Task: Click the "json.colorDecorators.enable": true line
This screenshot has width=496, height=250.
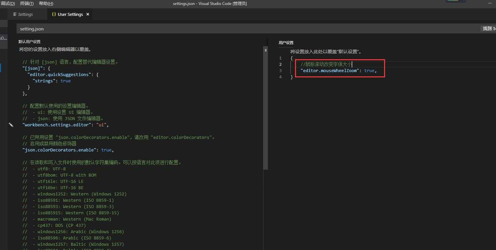Action: pyautogui.click(x=68, y=150)
